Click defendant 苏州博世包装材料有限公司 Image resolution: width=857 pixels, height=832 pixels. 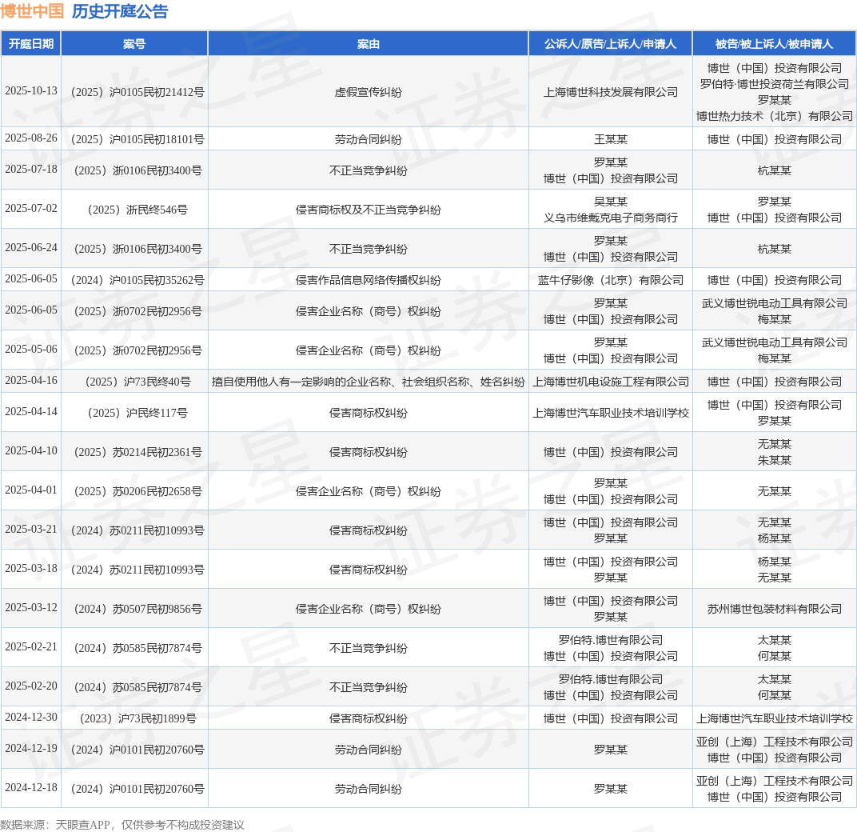775,609
